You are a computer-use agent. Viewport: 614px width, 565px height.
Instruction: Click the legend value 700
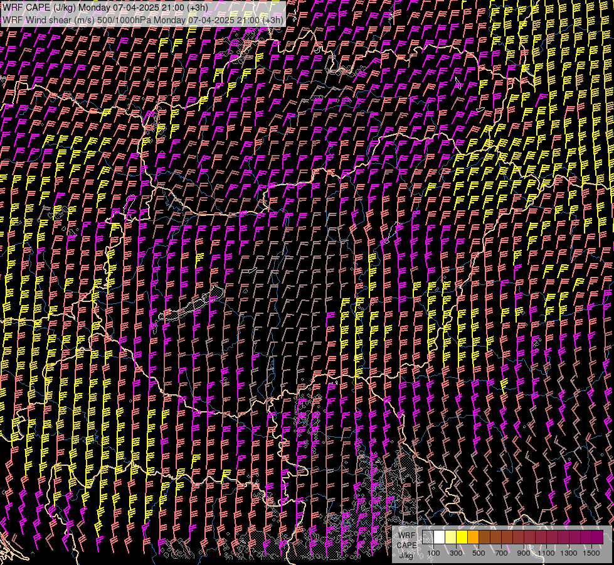click(501, 553)
